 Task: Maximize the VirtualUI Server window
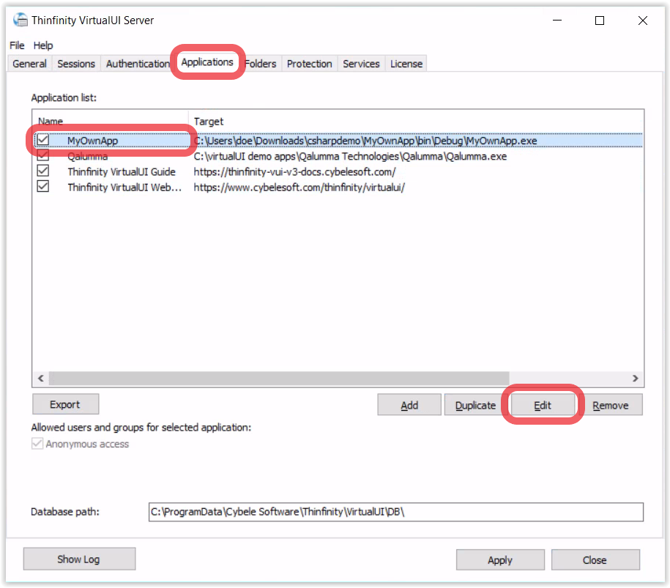click(600, 21)
